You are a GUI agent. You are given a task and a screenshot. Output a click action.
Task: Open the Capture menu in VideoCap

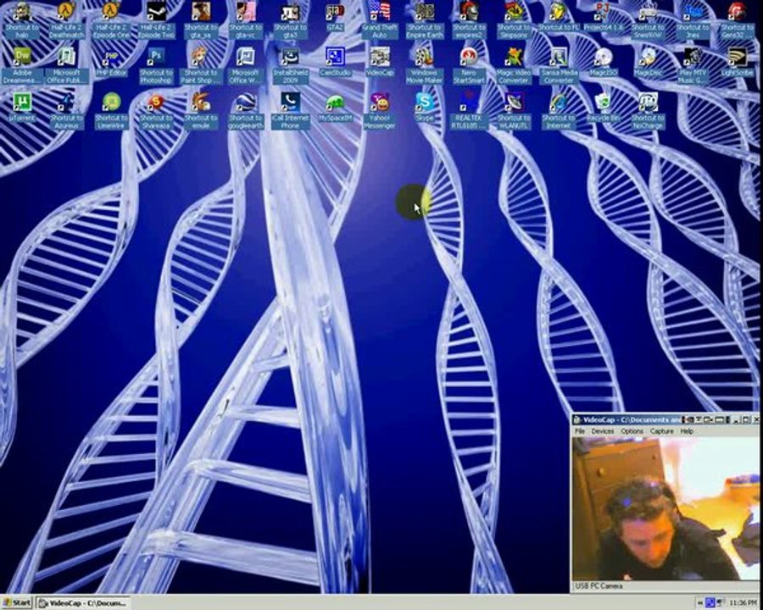661,431
